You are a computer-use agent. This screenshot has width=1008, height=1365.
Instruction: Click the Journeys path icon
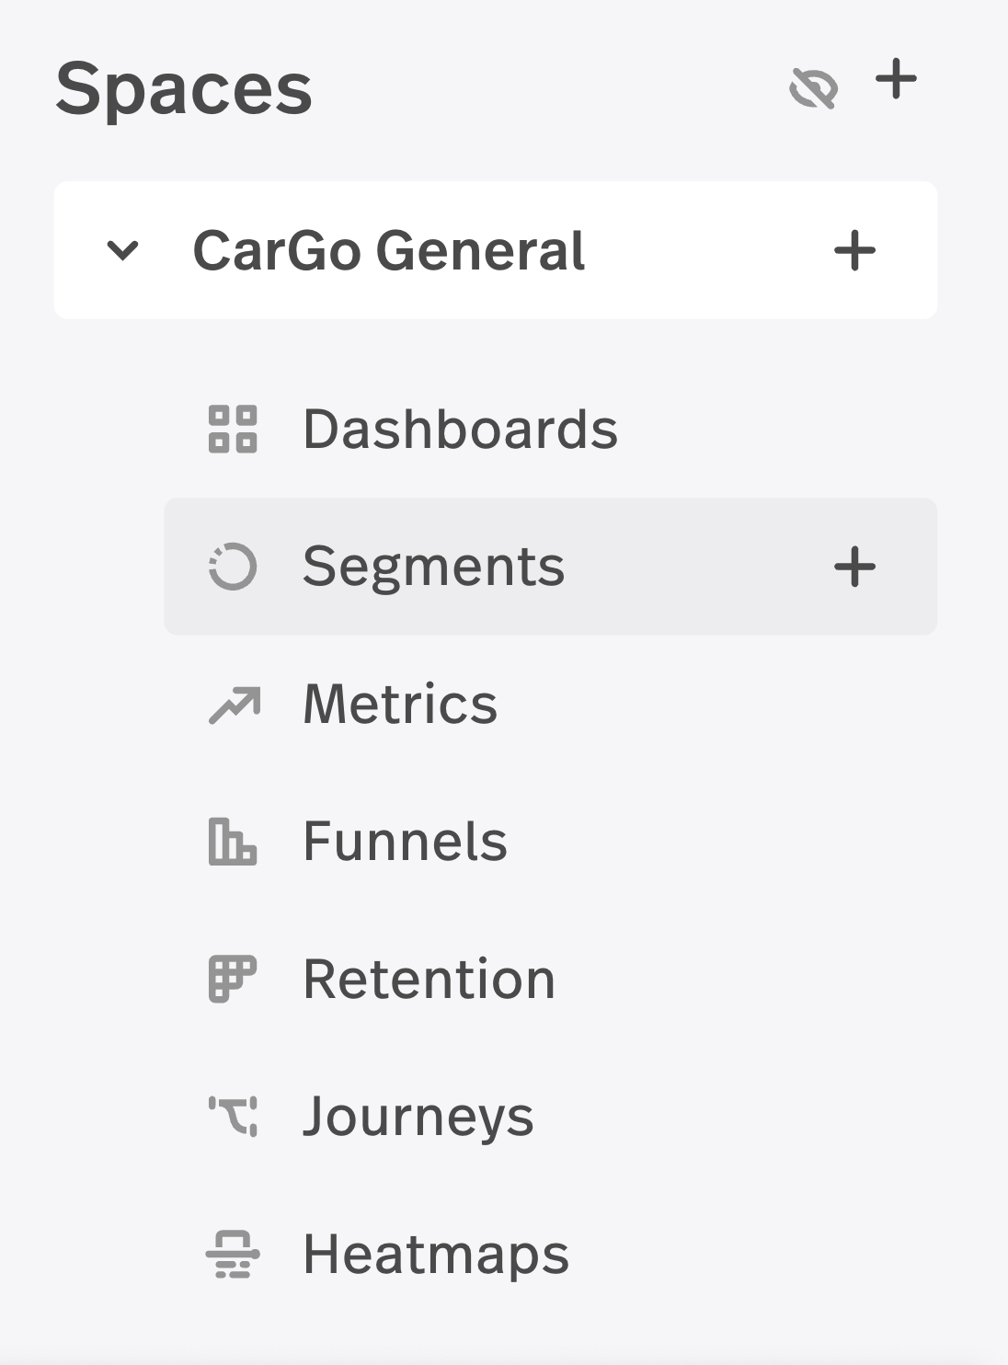pyautogui.click(x=233, y=1117)
